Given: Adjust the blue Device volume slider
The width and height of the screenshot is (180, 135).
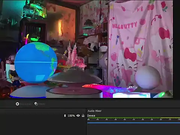Looking at the screenshot, I should (133, 123).
